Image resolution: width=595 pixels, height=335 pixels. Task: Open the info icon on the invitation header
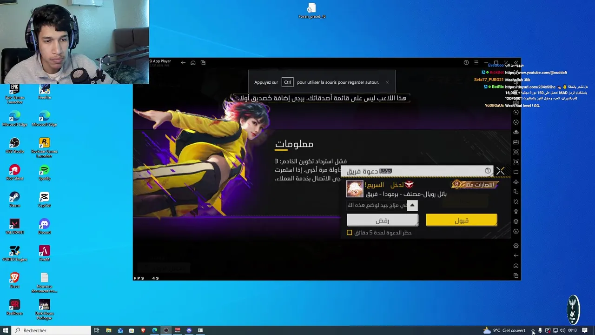[488, 171]
